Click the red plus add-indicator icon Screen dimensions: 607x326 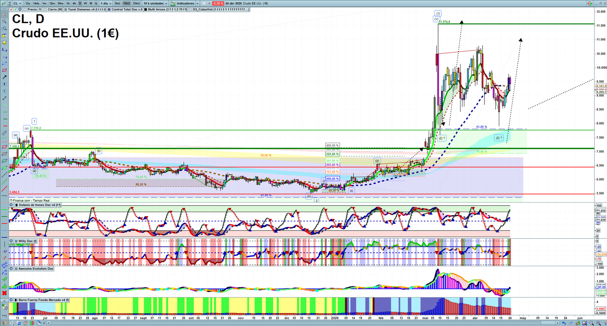point(12,9)
